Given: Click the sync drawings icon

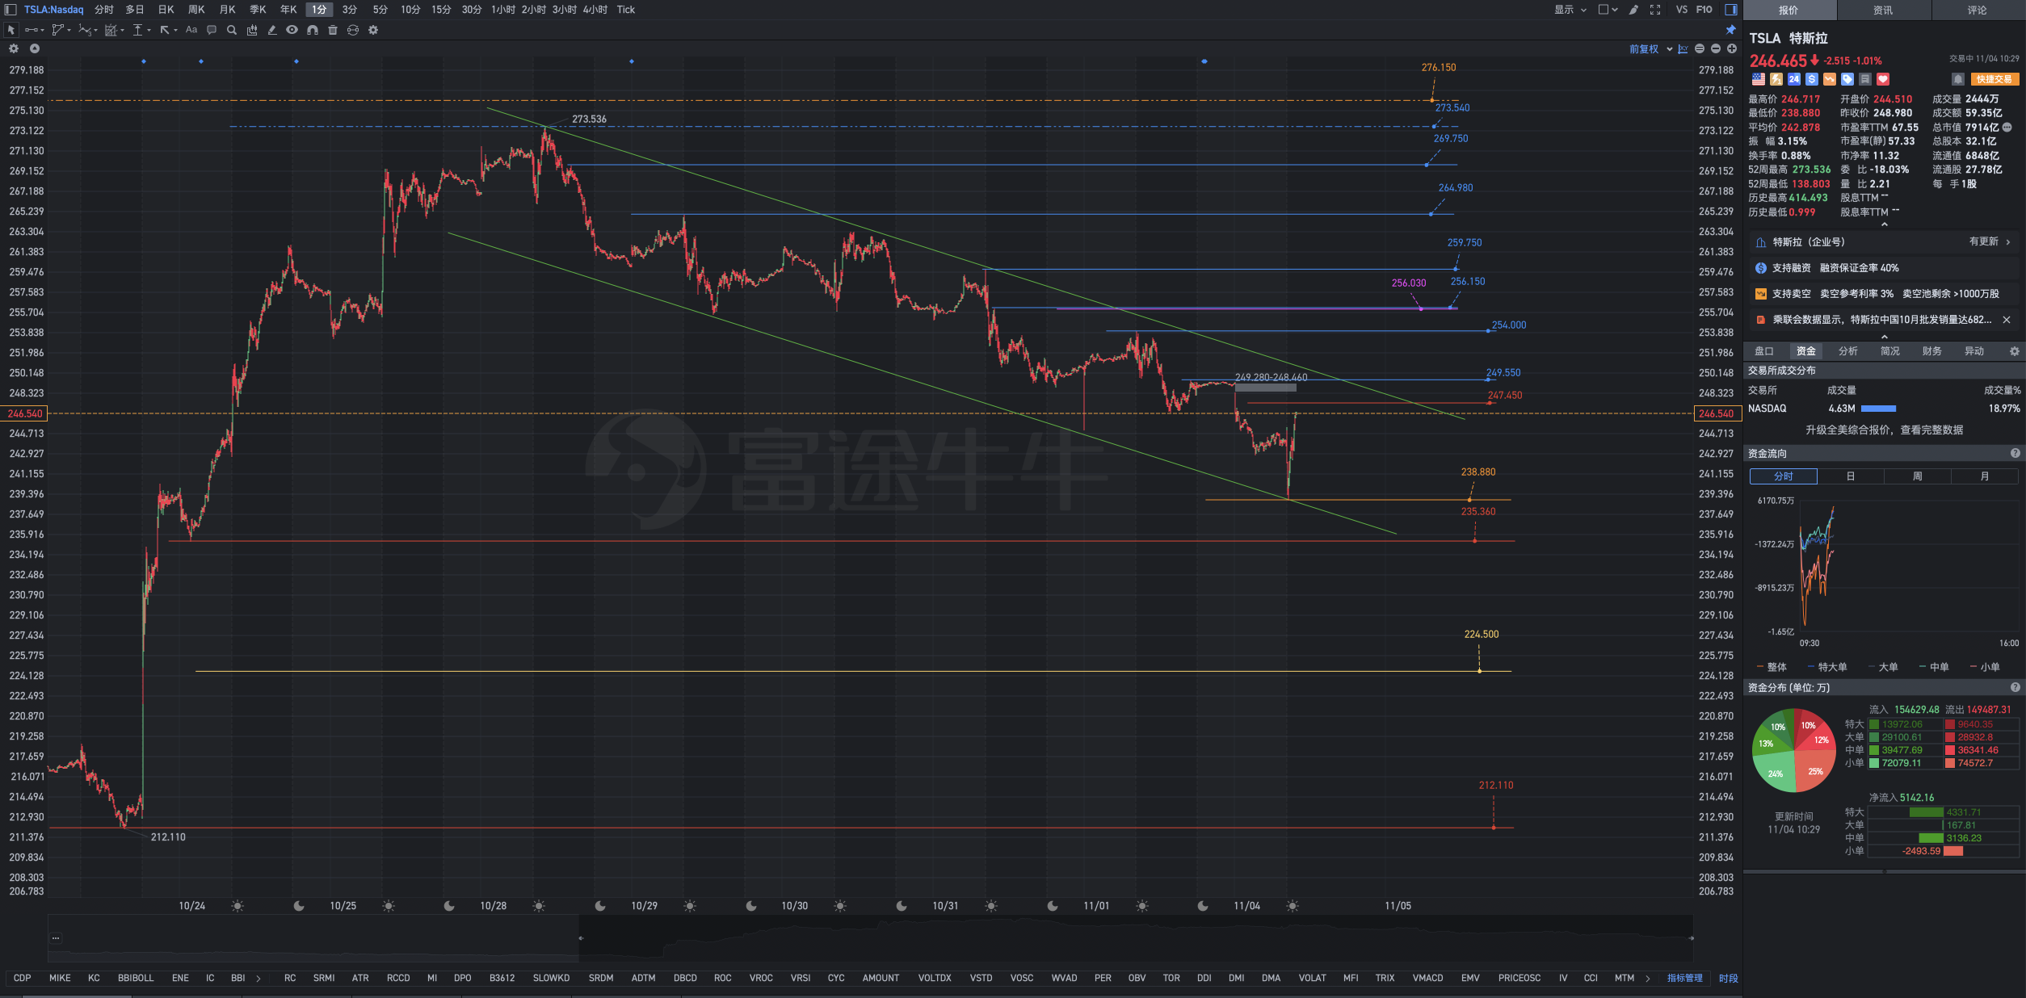Looking at the screenshot, I should (x=353, y=30).
